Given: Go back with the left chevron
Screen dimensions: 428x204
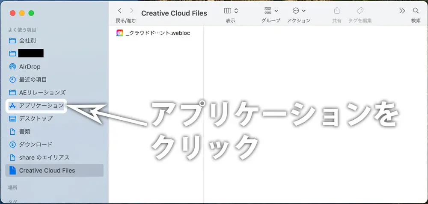Looking at the screenshot, I should point(119,11).
